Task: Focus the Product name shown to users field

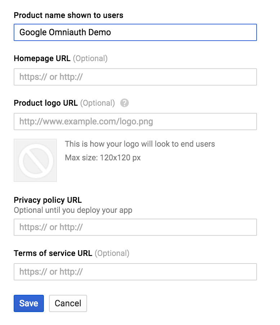Action: (135, 32)
